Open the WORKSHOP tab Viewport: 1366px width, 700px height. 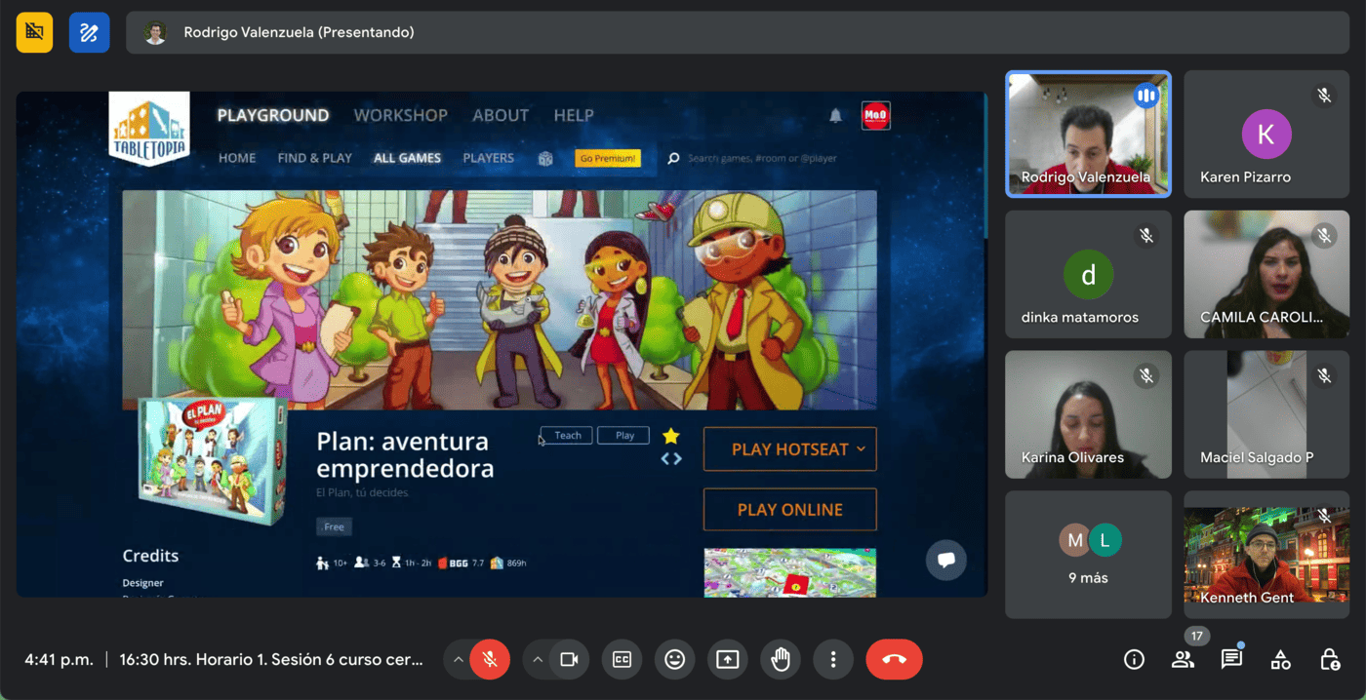(400, 115)
